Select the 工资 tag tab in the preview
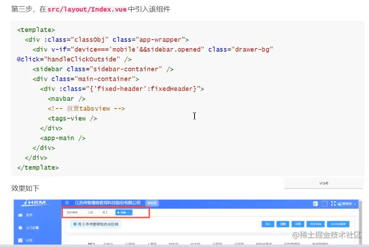 [x=92, y=212]
